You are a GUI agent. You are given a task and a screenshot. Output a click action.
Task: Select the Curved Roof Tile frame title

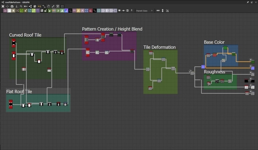point(25,35)
